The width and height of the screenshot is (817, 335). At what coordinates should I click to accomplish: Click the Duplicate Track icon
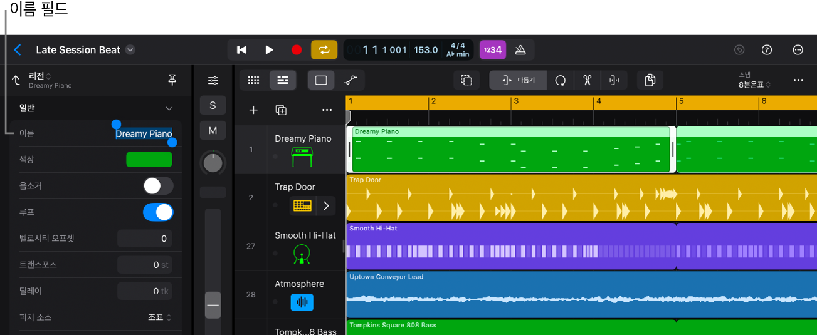click(x=281, y=110)
